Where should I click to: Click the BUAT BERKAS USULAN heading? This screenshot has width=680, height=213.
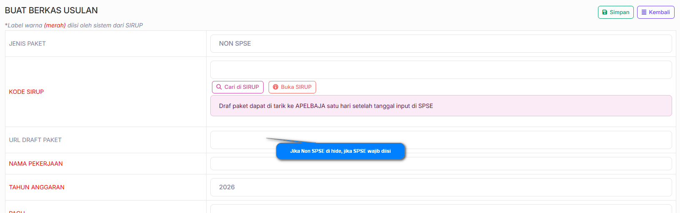[51, 10]
